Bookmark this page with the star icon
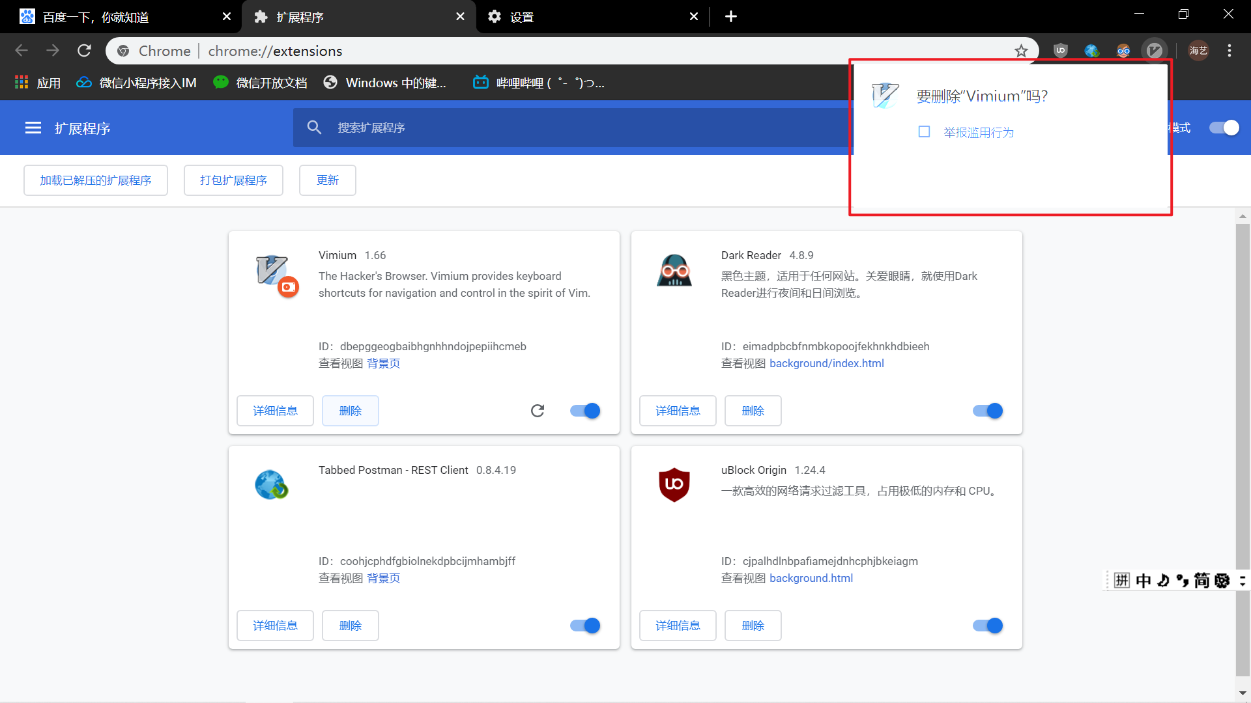1251x703 pixels. pyautogui.click(x=1021, y=51)
